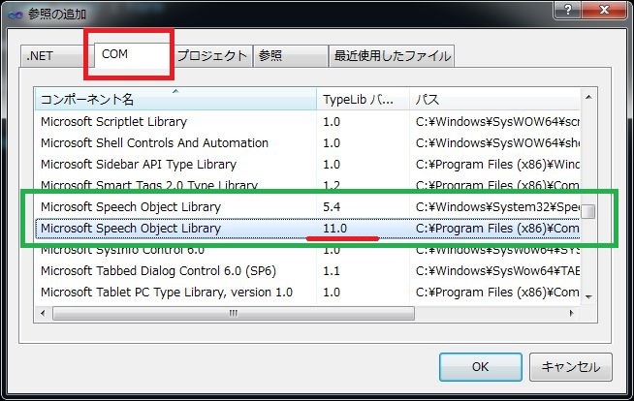634x401 pixels.
Task: Sort by コンポーネント名 column header
Action: (175, 100)
